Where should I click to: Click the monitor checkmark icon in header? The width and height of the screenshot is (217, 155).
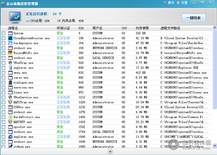pos(15,17)
